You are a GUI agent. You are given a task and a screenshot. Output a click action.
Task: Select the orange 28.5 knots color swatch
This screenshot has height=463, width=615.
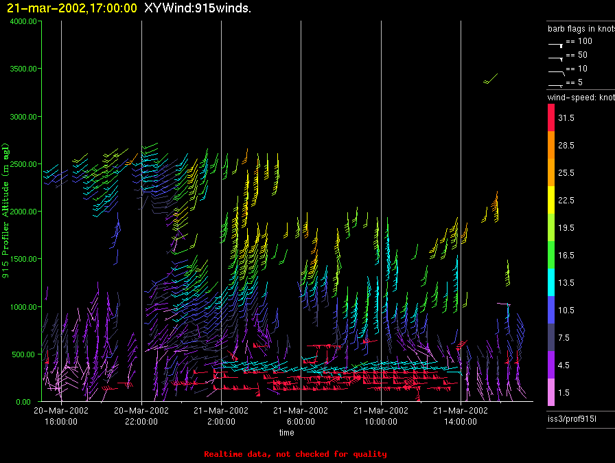[551, 146]
